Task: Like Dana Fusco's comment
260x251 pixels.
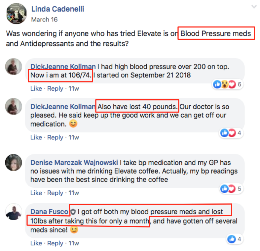Action: point(36,243)
